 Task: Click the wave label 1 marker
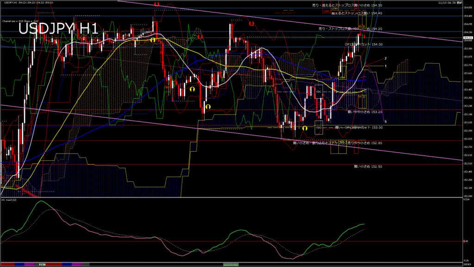[x=385, y=66]
